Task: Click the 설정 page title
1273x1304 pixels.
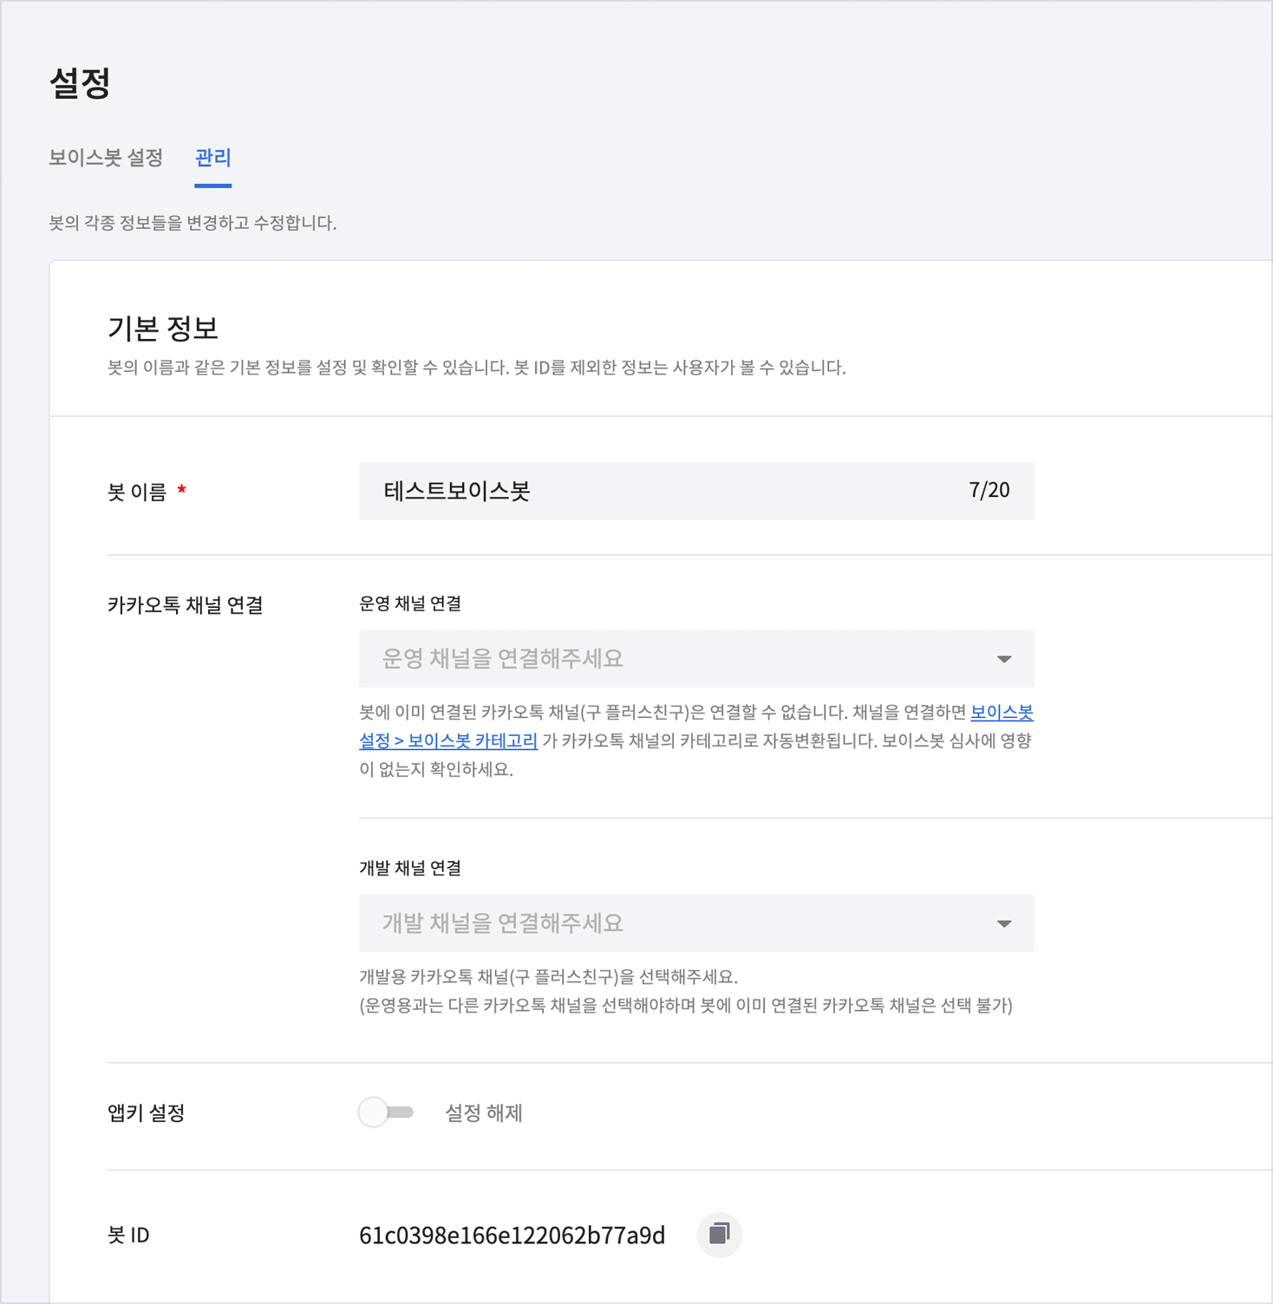Action: tap(80, 84)
